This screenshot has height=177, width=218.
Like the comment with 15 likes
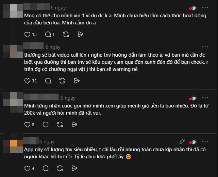click(x=28, y=34)
